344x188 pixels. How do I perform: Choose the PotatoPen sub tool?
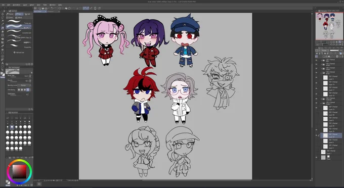point(19,46)
